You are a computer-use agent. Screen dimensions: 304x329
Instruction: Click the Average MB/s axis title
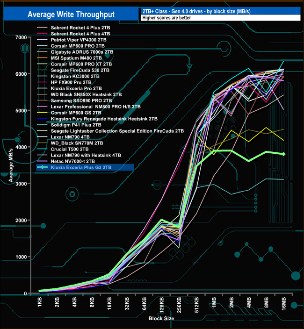(11, 165)
